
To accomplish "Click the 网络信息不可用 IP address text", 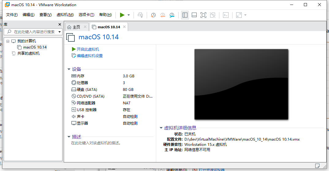I will pos(197,150).
